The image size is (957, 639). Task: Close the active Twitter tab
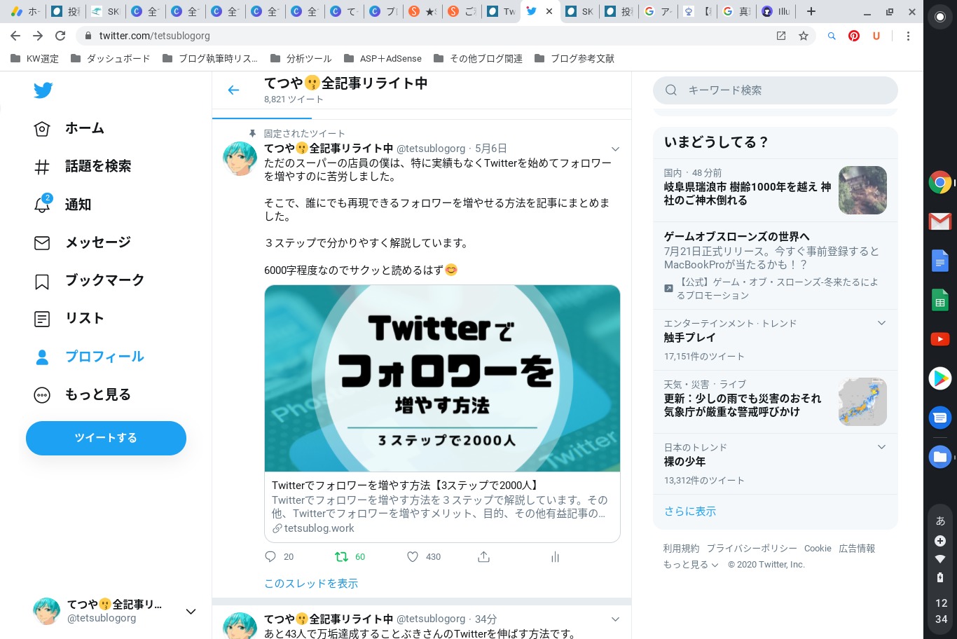[x=549, y=11]
